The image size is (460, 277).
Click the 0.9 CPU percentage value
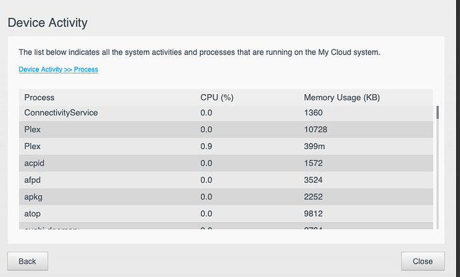[206, 146]
